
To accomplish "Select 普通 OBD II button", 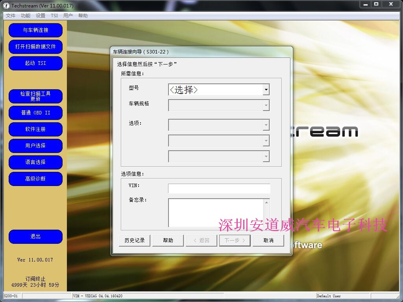I will pos(35,113).
